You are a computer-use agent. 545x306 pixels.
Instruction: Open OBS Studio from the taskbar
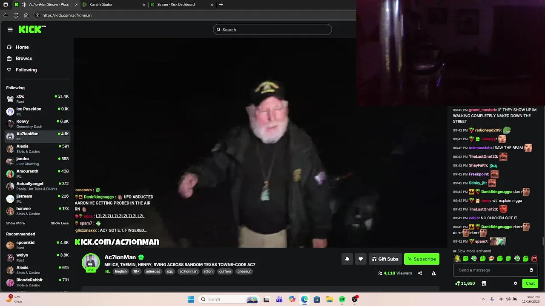click(x=355, y=299)
